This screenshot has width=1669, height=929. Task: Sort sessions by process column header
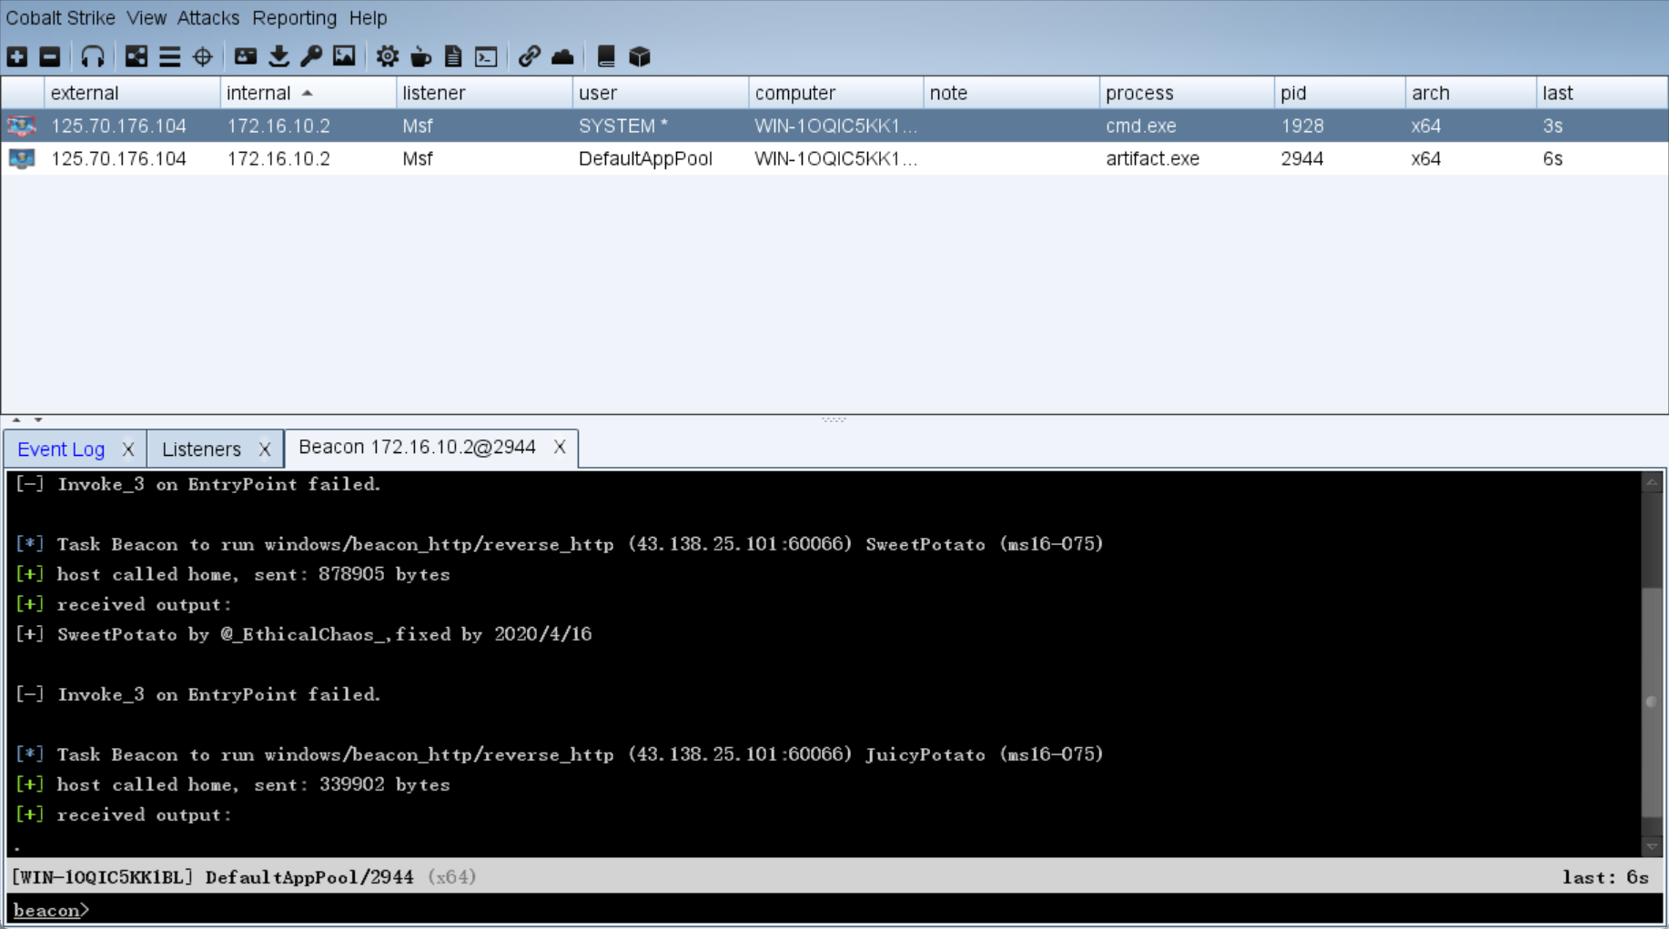coord(1187,93)
